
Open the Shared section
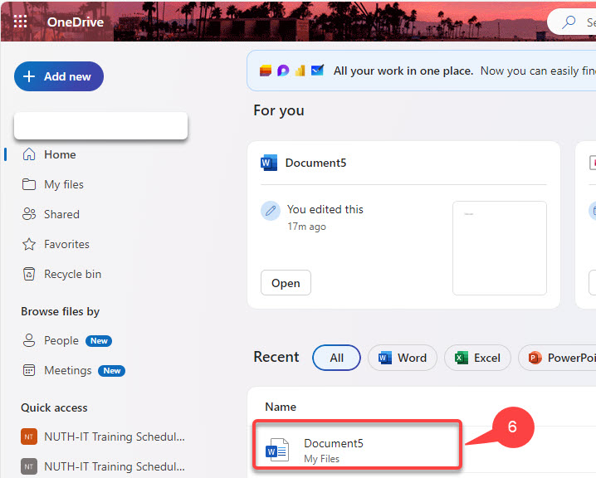click(61, 214)
